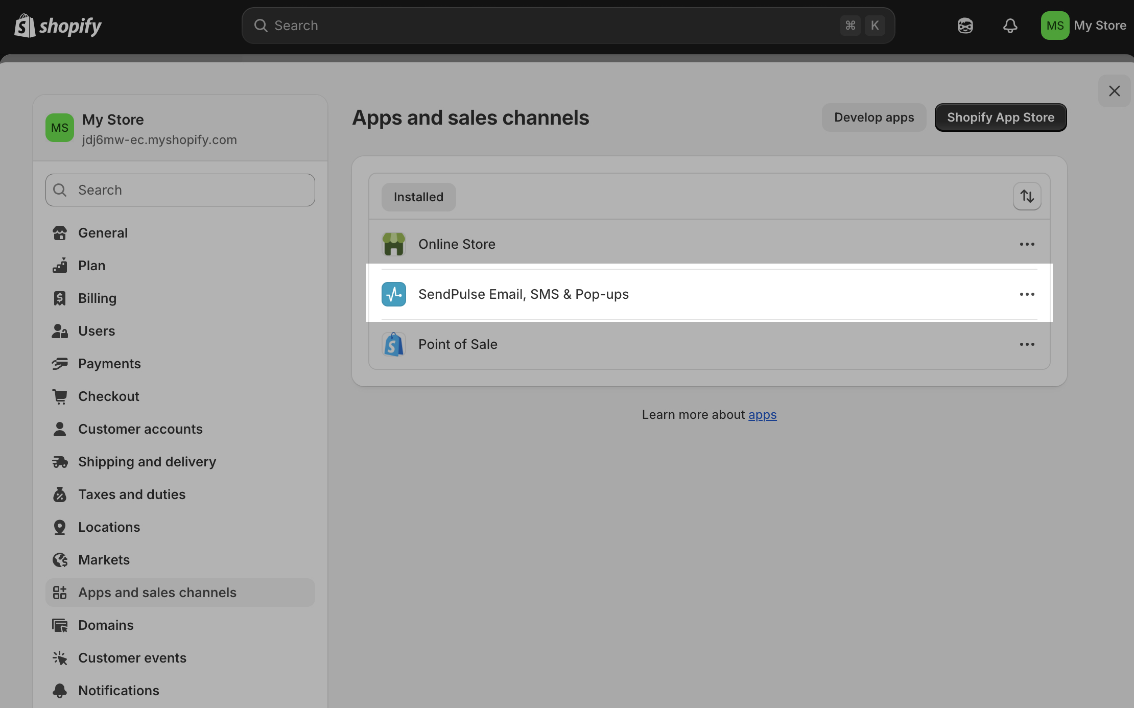This screenshot has height=708, width=1134.
Task: Navigate to Users settings
Action: coord(180,331)
